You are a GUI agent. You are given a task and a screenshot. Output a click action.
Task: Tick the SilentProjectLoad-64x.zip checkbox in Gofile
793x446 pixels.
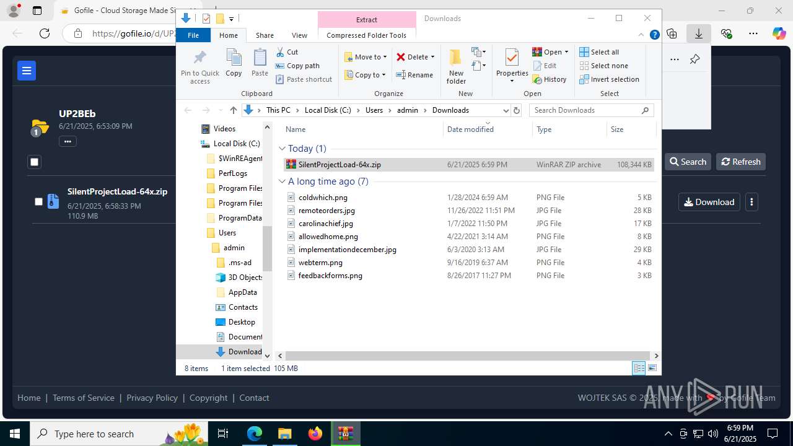[38, 201]
